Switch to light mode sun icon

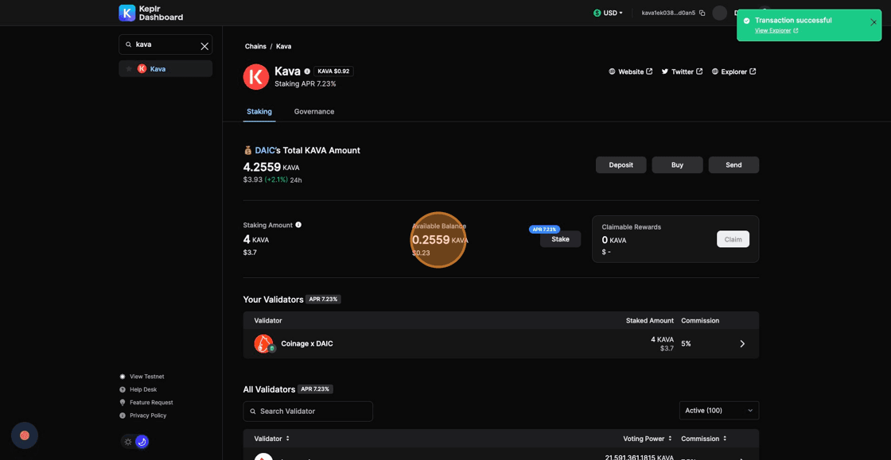pyautogui.click(x=128, y=442)
